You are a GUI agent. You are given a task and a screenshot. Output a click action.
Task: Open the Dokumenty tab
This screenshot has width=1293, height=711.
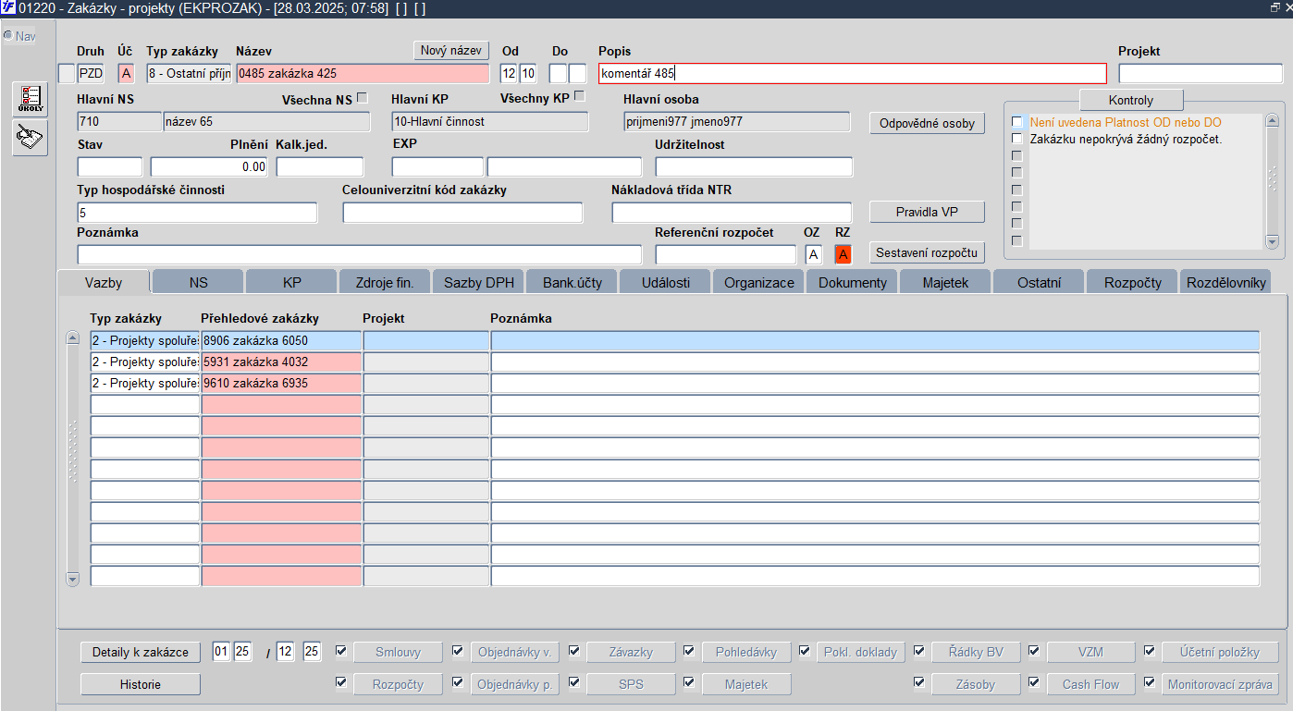(852, 282)
